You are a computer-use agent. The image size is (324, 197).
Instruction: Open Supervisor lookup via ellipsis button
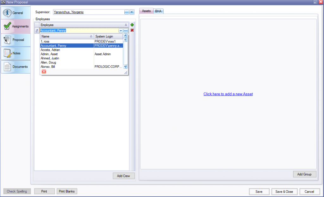[127, 12]
